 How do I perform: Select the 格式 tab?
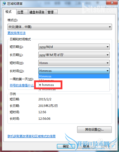[x=10, y=12]
